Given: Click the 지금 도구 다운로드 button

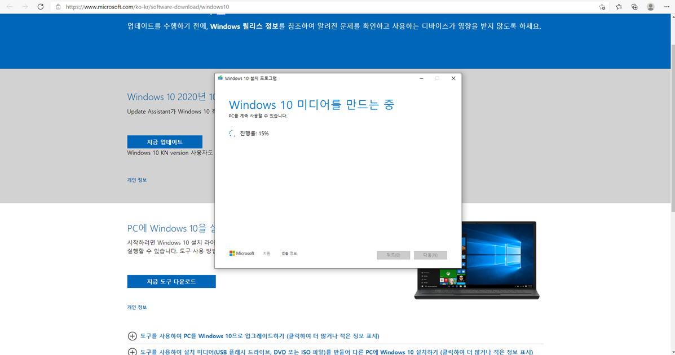Looking at the screenshot, I should (171, 281).
